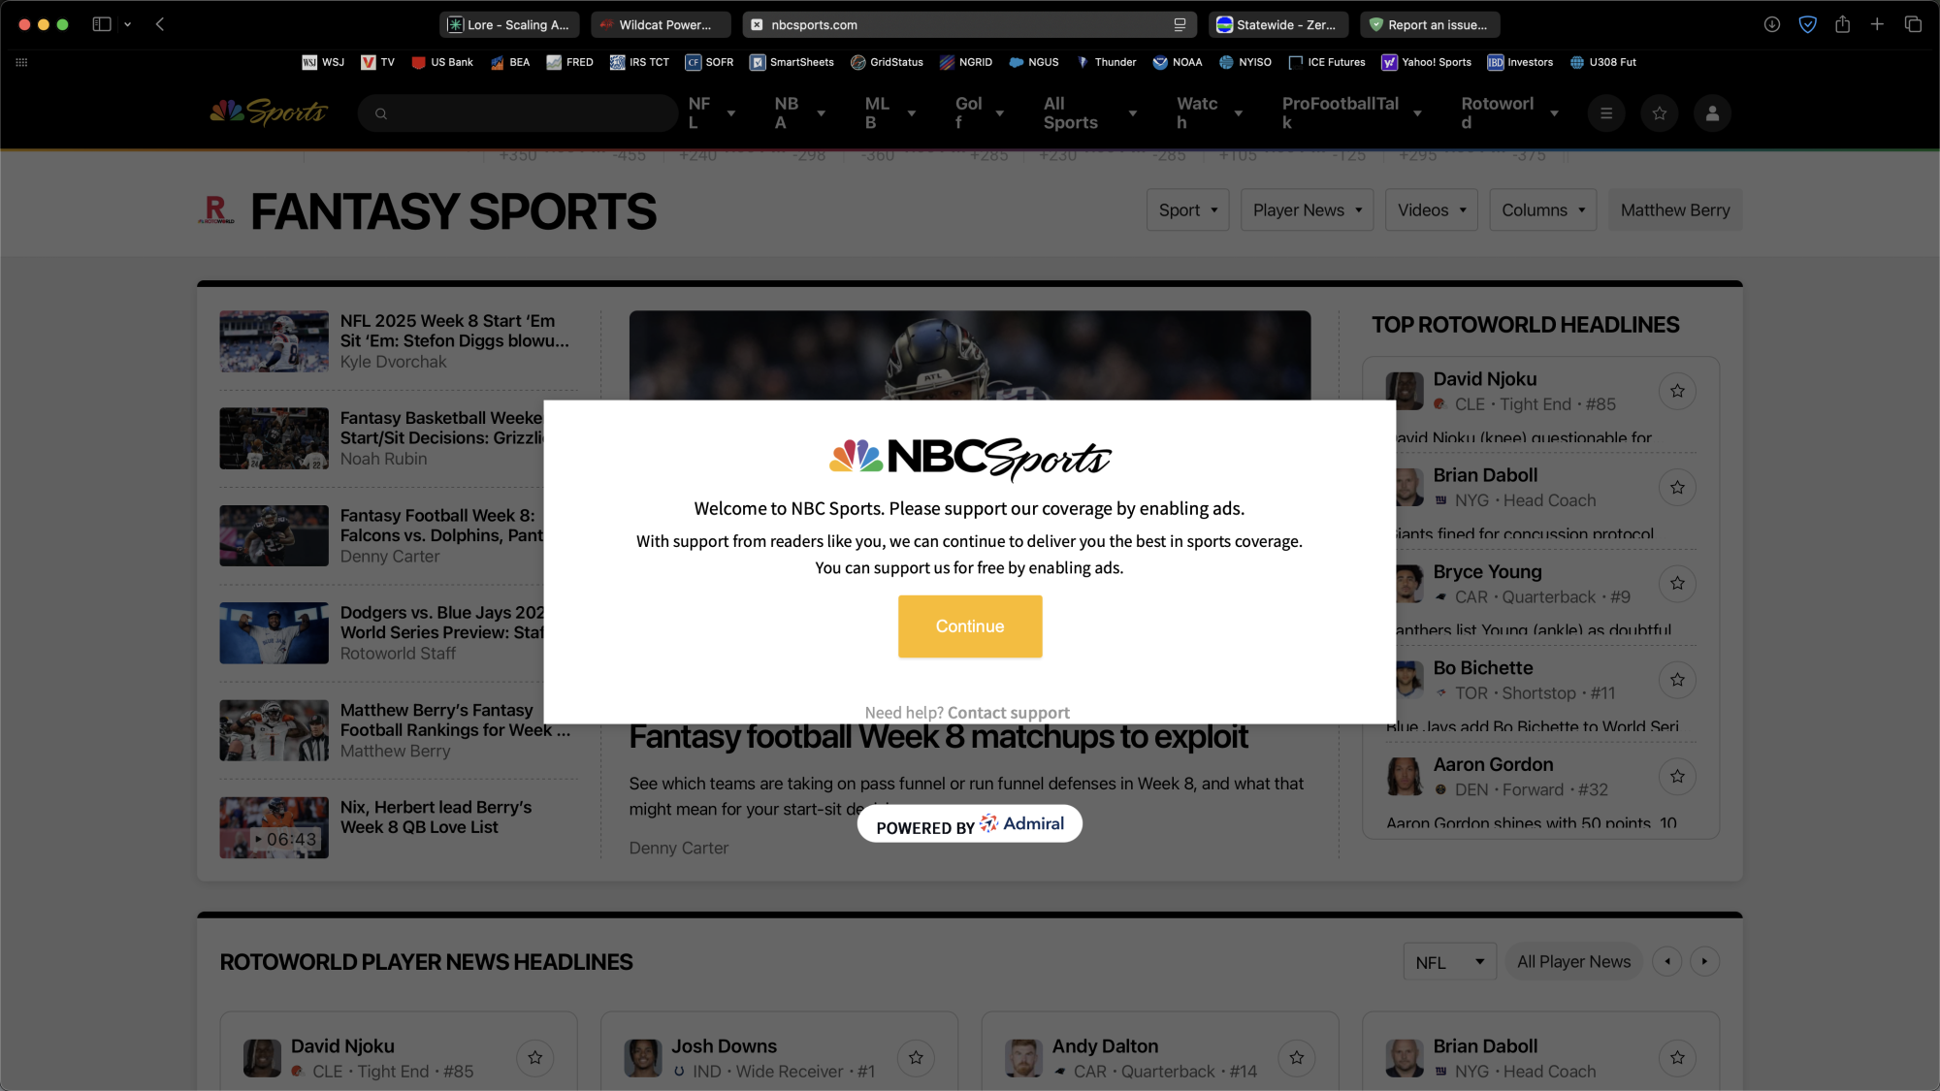Open the hamburger menu icon in header
Viewport: 1940px width, 1091px height.
click(x=1606, y=113)
